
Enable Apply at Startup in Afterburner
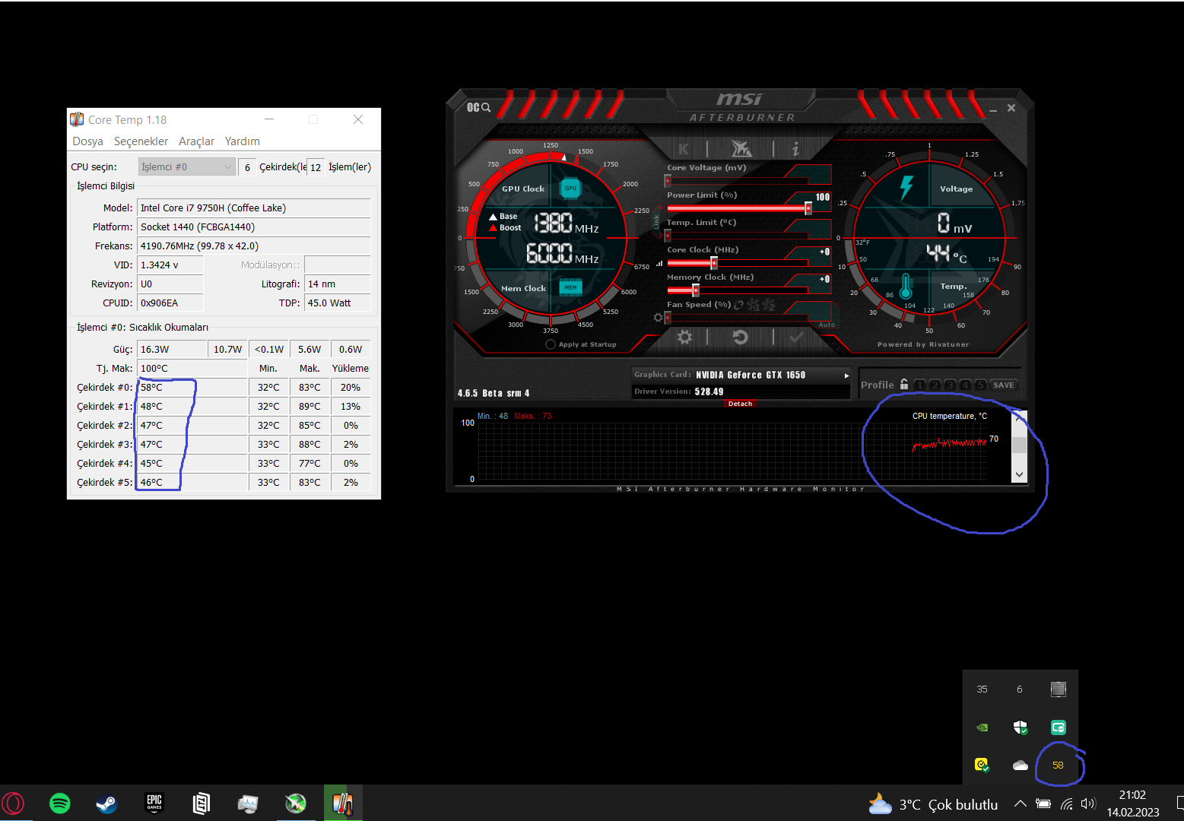[551, 344]
